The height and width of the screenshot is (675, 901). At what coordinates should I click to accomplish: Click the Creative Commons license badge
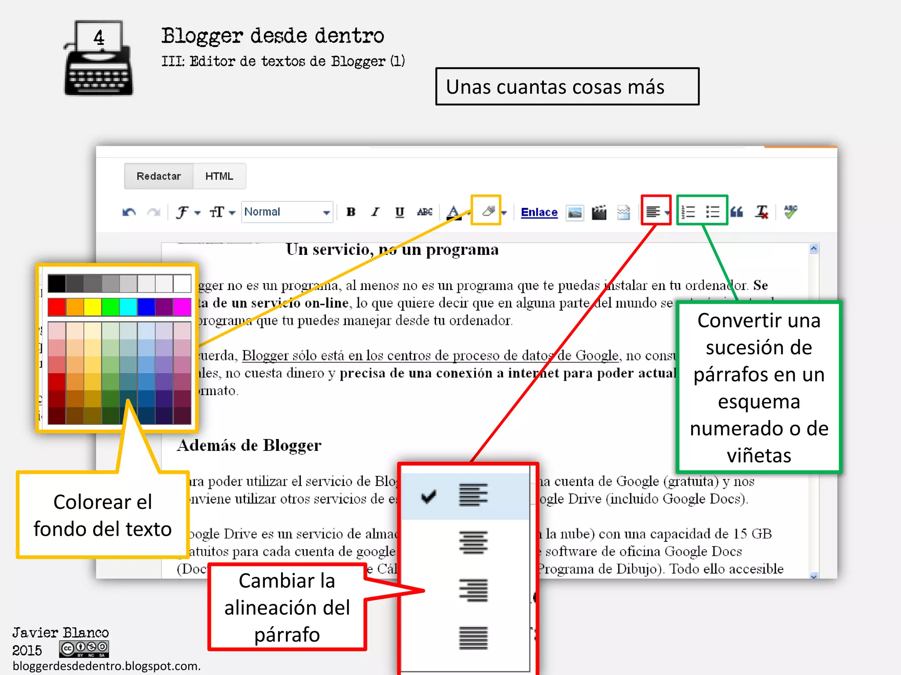click(84, 649)
